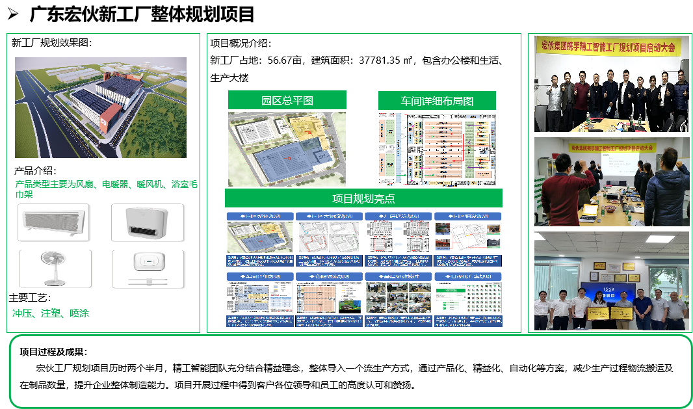Click the standing fan product photo
This screenshot has width=693, height=409.
(56, 269)
